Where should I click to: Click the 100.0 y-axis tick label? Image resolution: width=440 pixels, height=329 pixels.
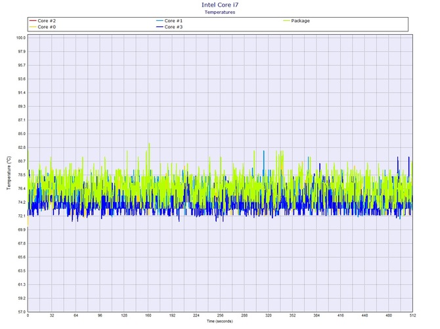click(x=21, y=38)
